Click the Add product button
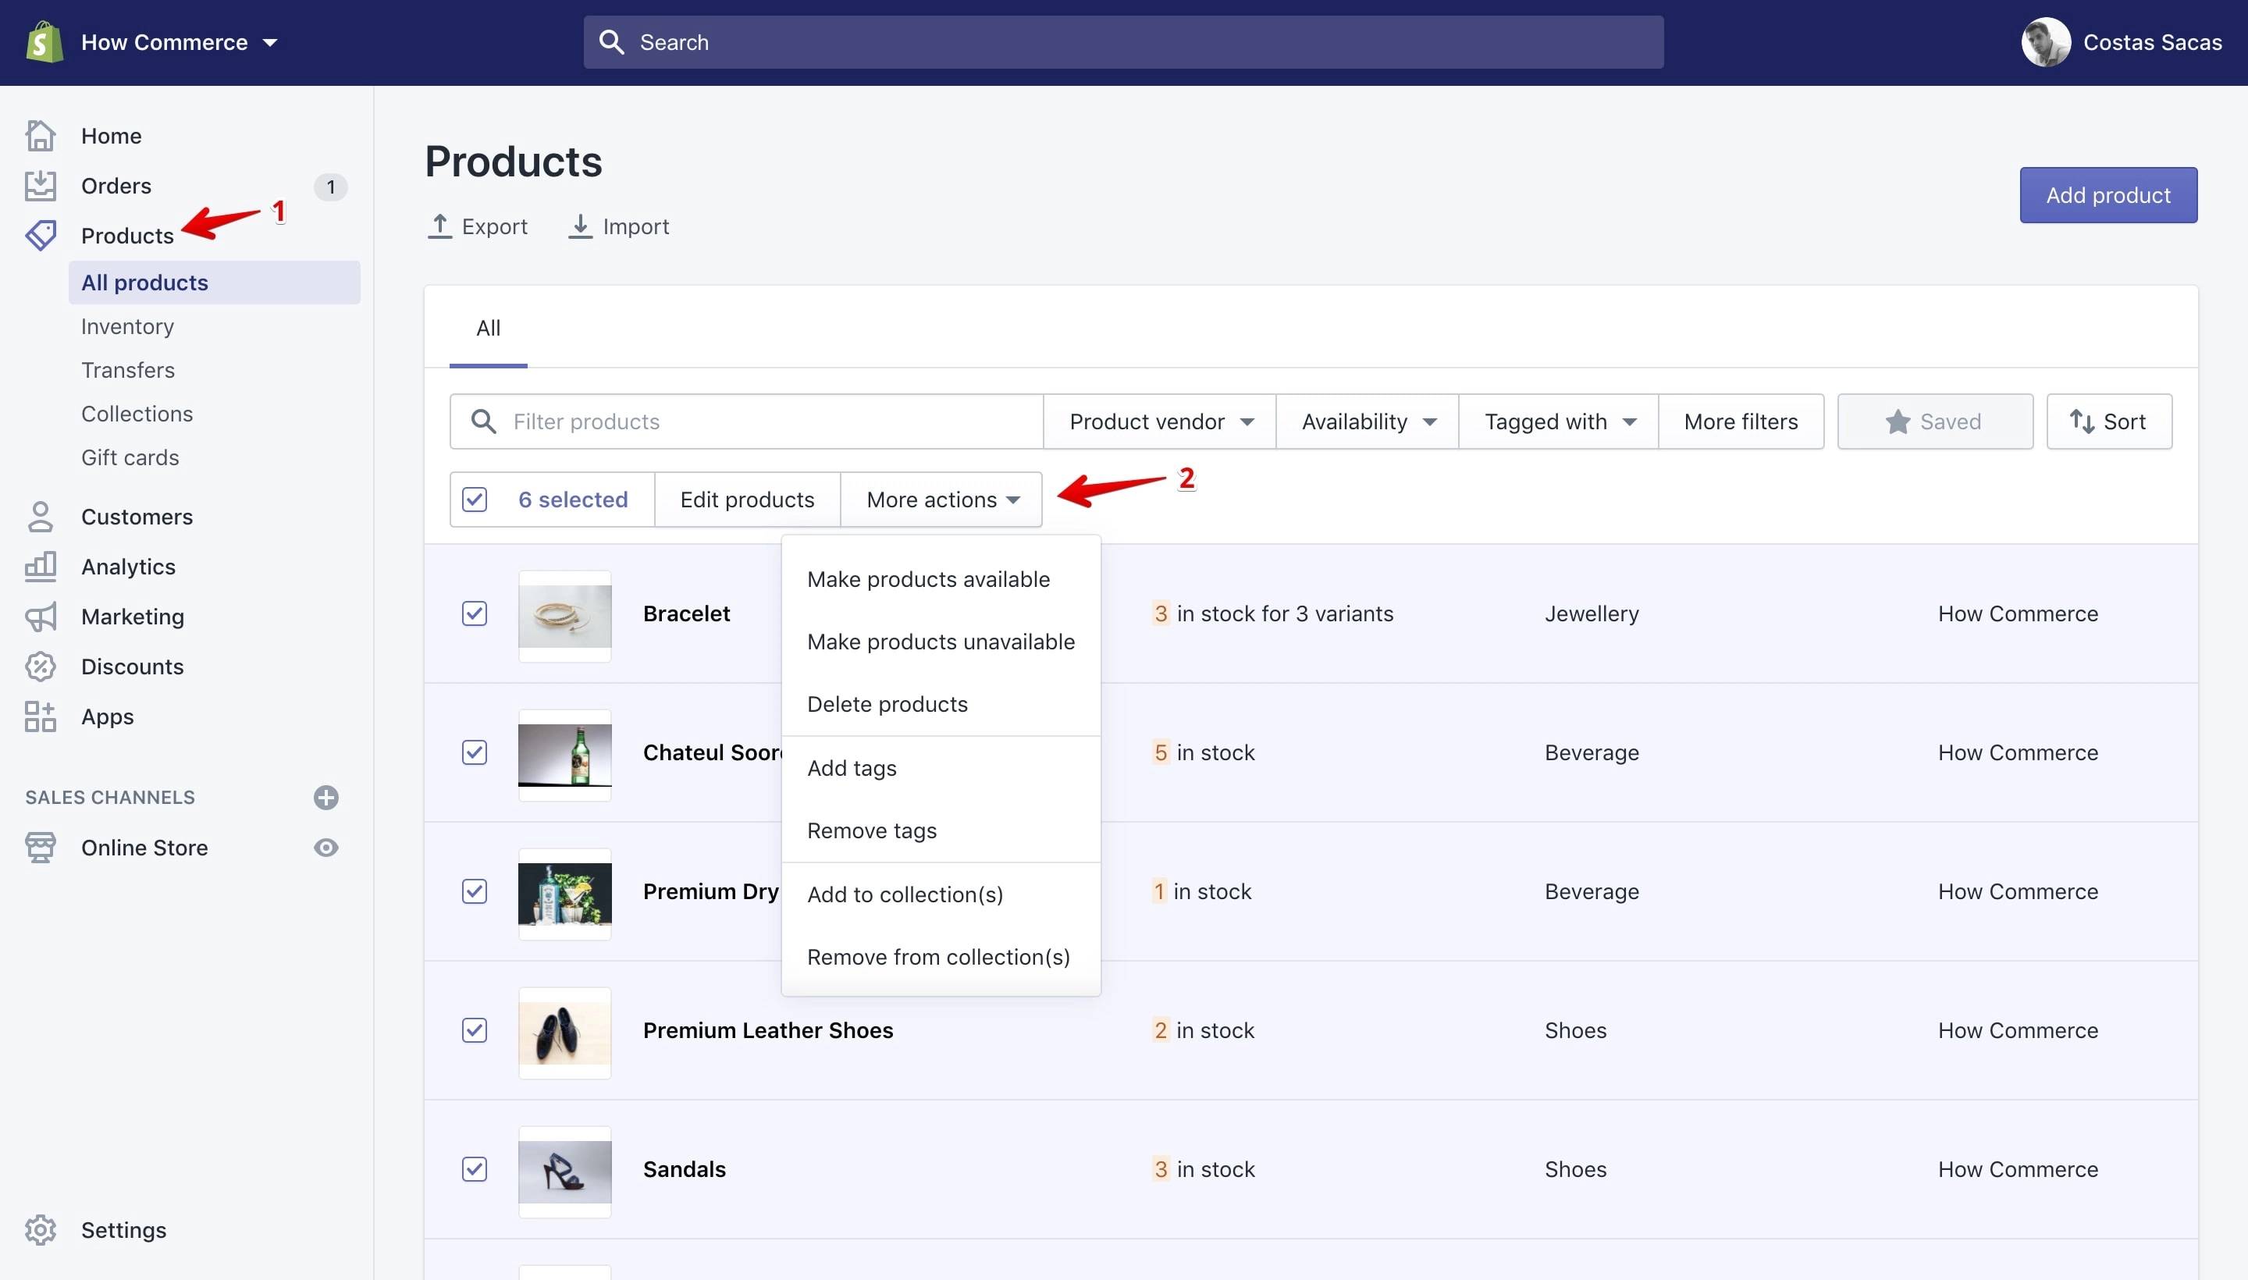The height and width of the screenshot is (1280, 2248). coord(2108,195)
